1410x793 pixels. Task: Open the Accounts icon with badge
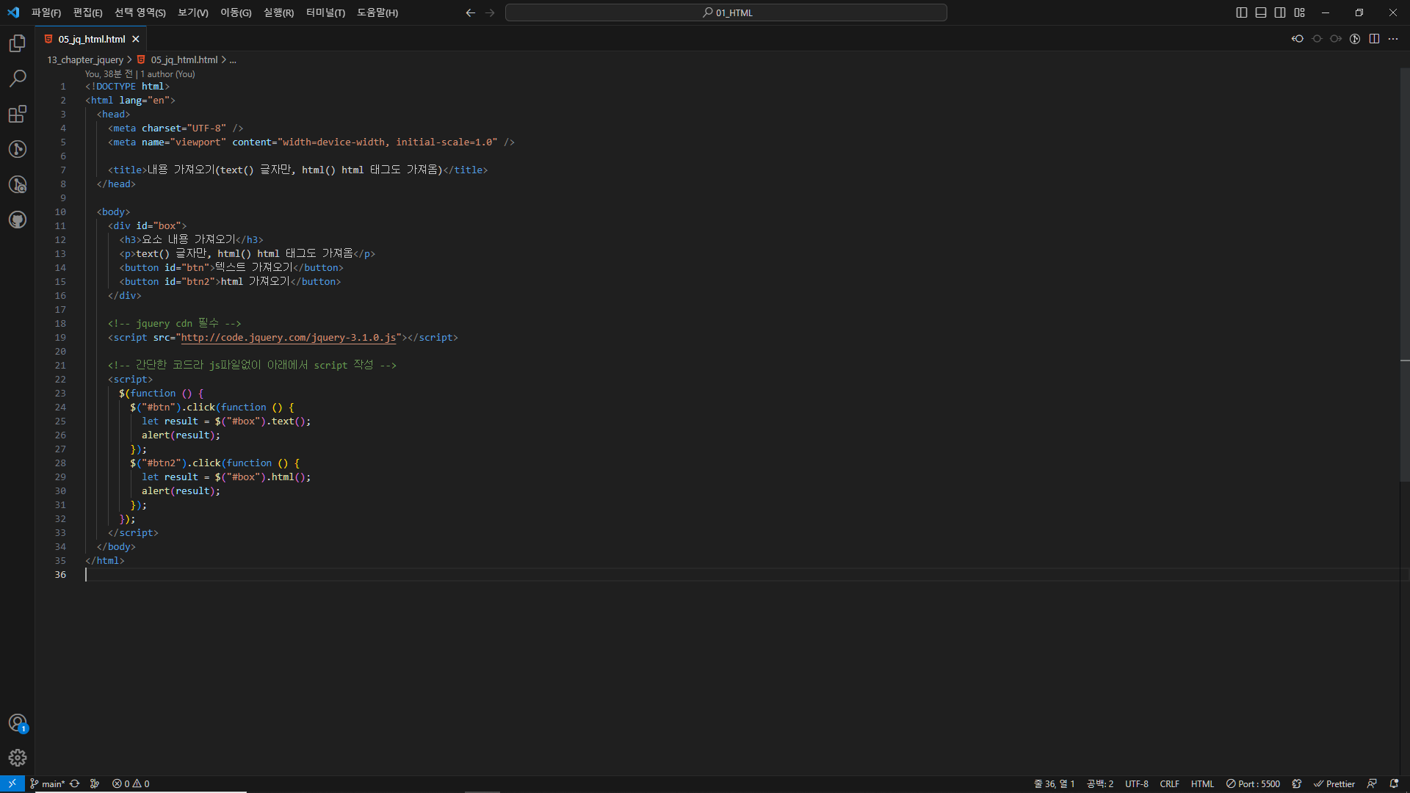click(18, 723)
